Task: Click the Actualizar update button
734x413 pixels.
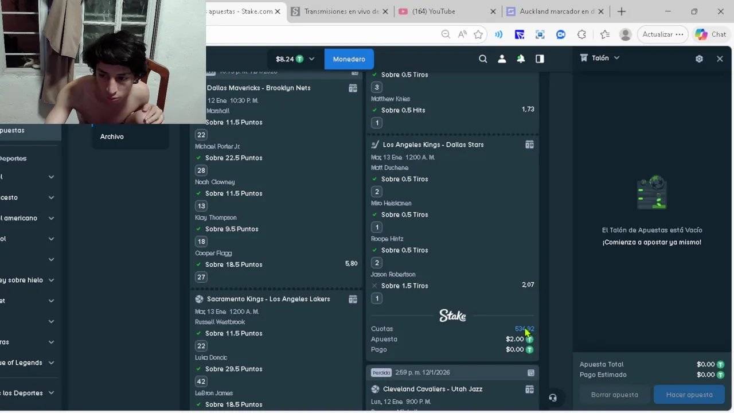Action: coord(663,34)
